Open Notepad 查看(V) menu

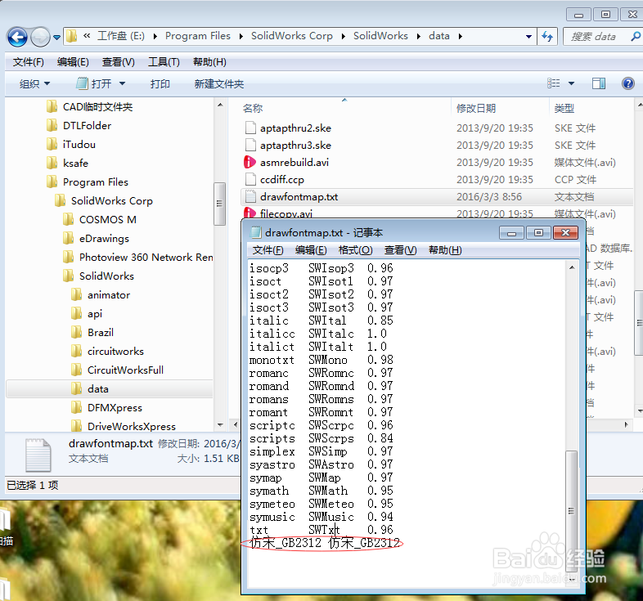(x=400, y=250)
